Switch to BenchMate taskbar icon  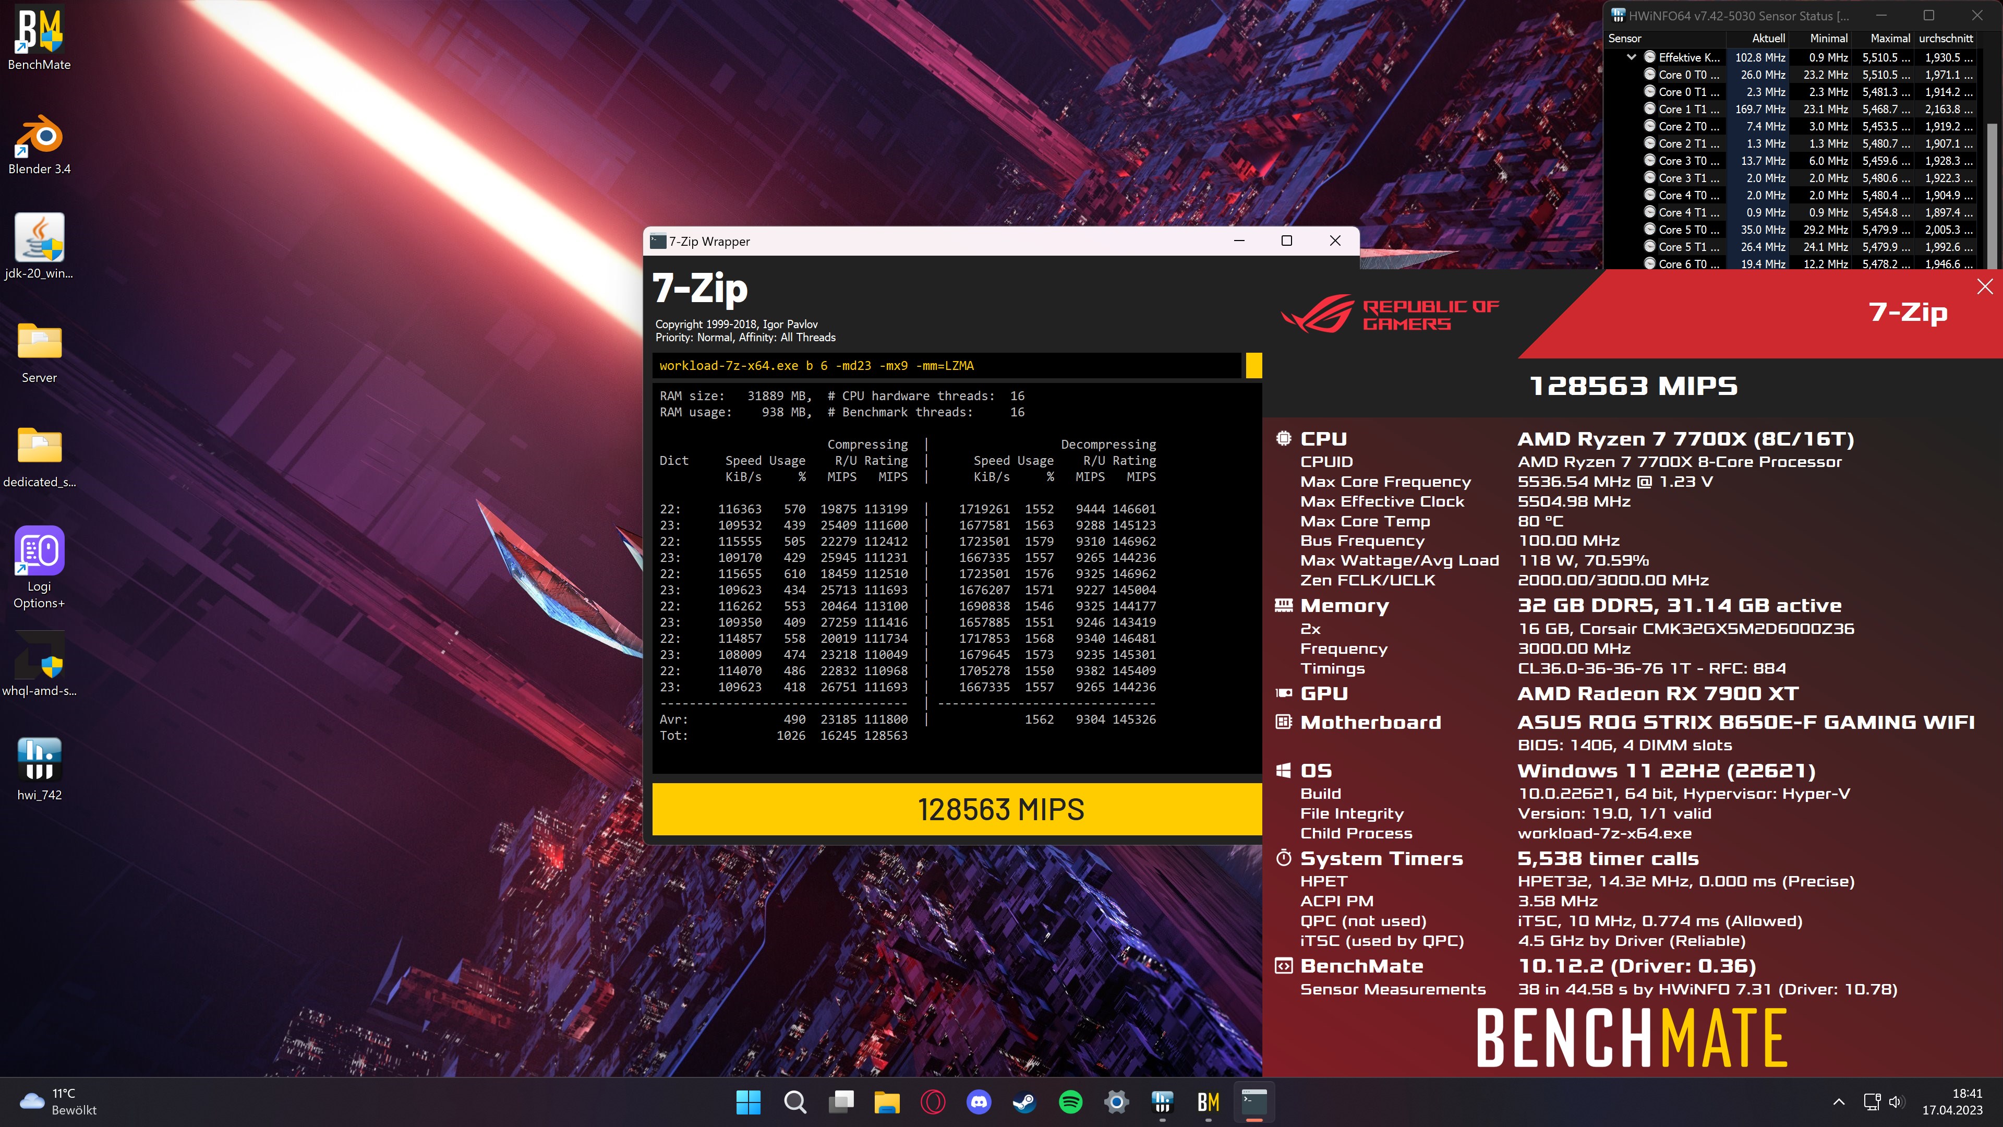tap(1209, 1101)
